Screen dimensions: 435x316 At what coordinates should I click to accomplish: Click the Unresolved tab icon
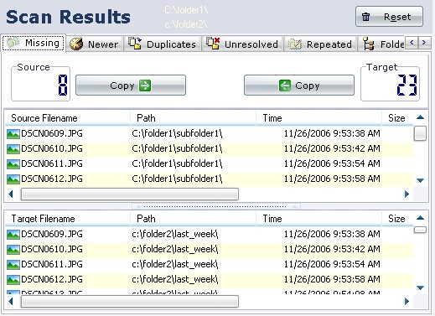click(213, 44)
